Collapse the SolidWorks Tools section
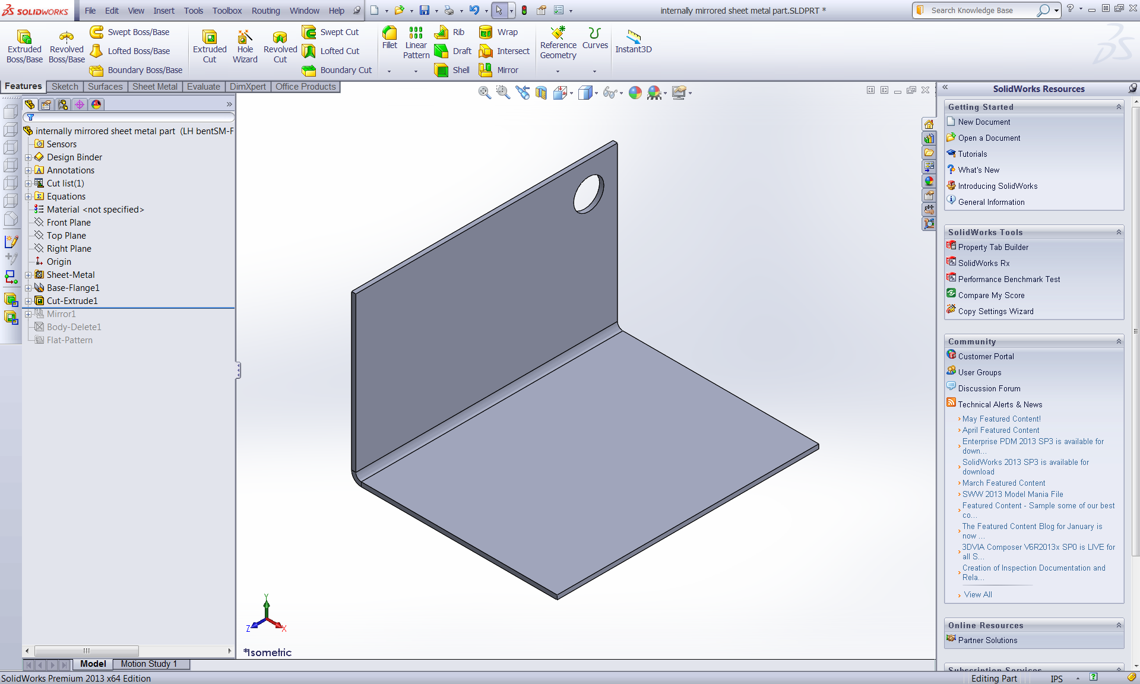The width and height of the screenshot is (1140, 684). click(1119, 232)
